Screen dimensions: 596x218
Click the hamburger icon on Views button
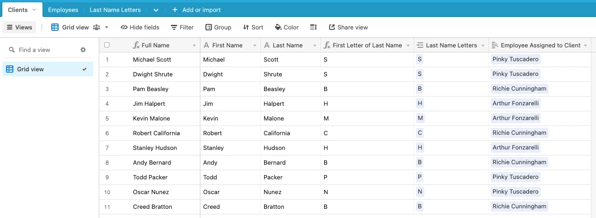coord(10,27)
